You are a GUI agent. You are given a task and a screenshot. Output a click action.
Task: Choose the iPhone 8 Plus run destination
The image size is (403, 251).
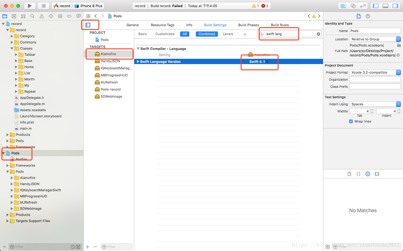click(89, 6)
